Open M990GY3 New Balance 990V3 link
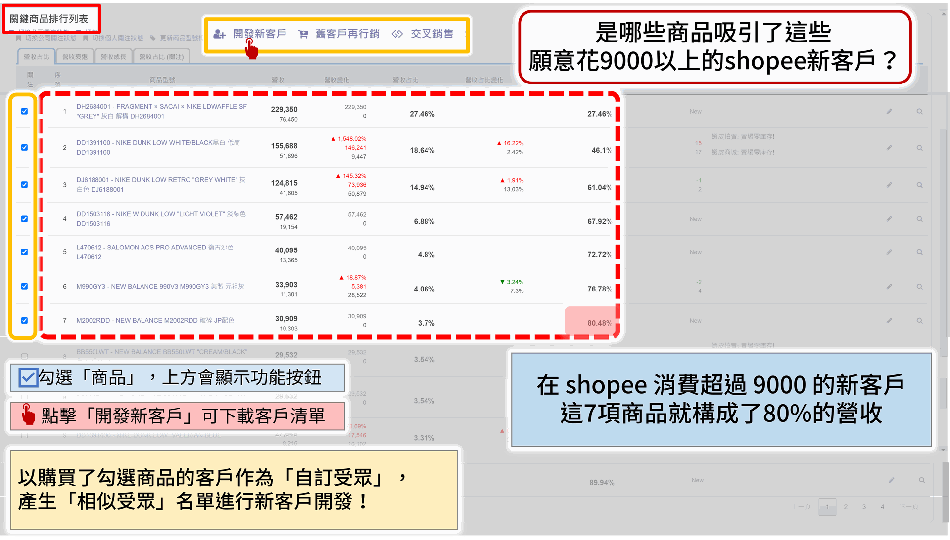The width and height of the screenshot is (950, 540). pos(160,286)
